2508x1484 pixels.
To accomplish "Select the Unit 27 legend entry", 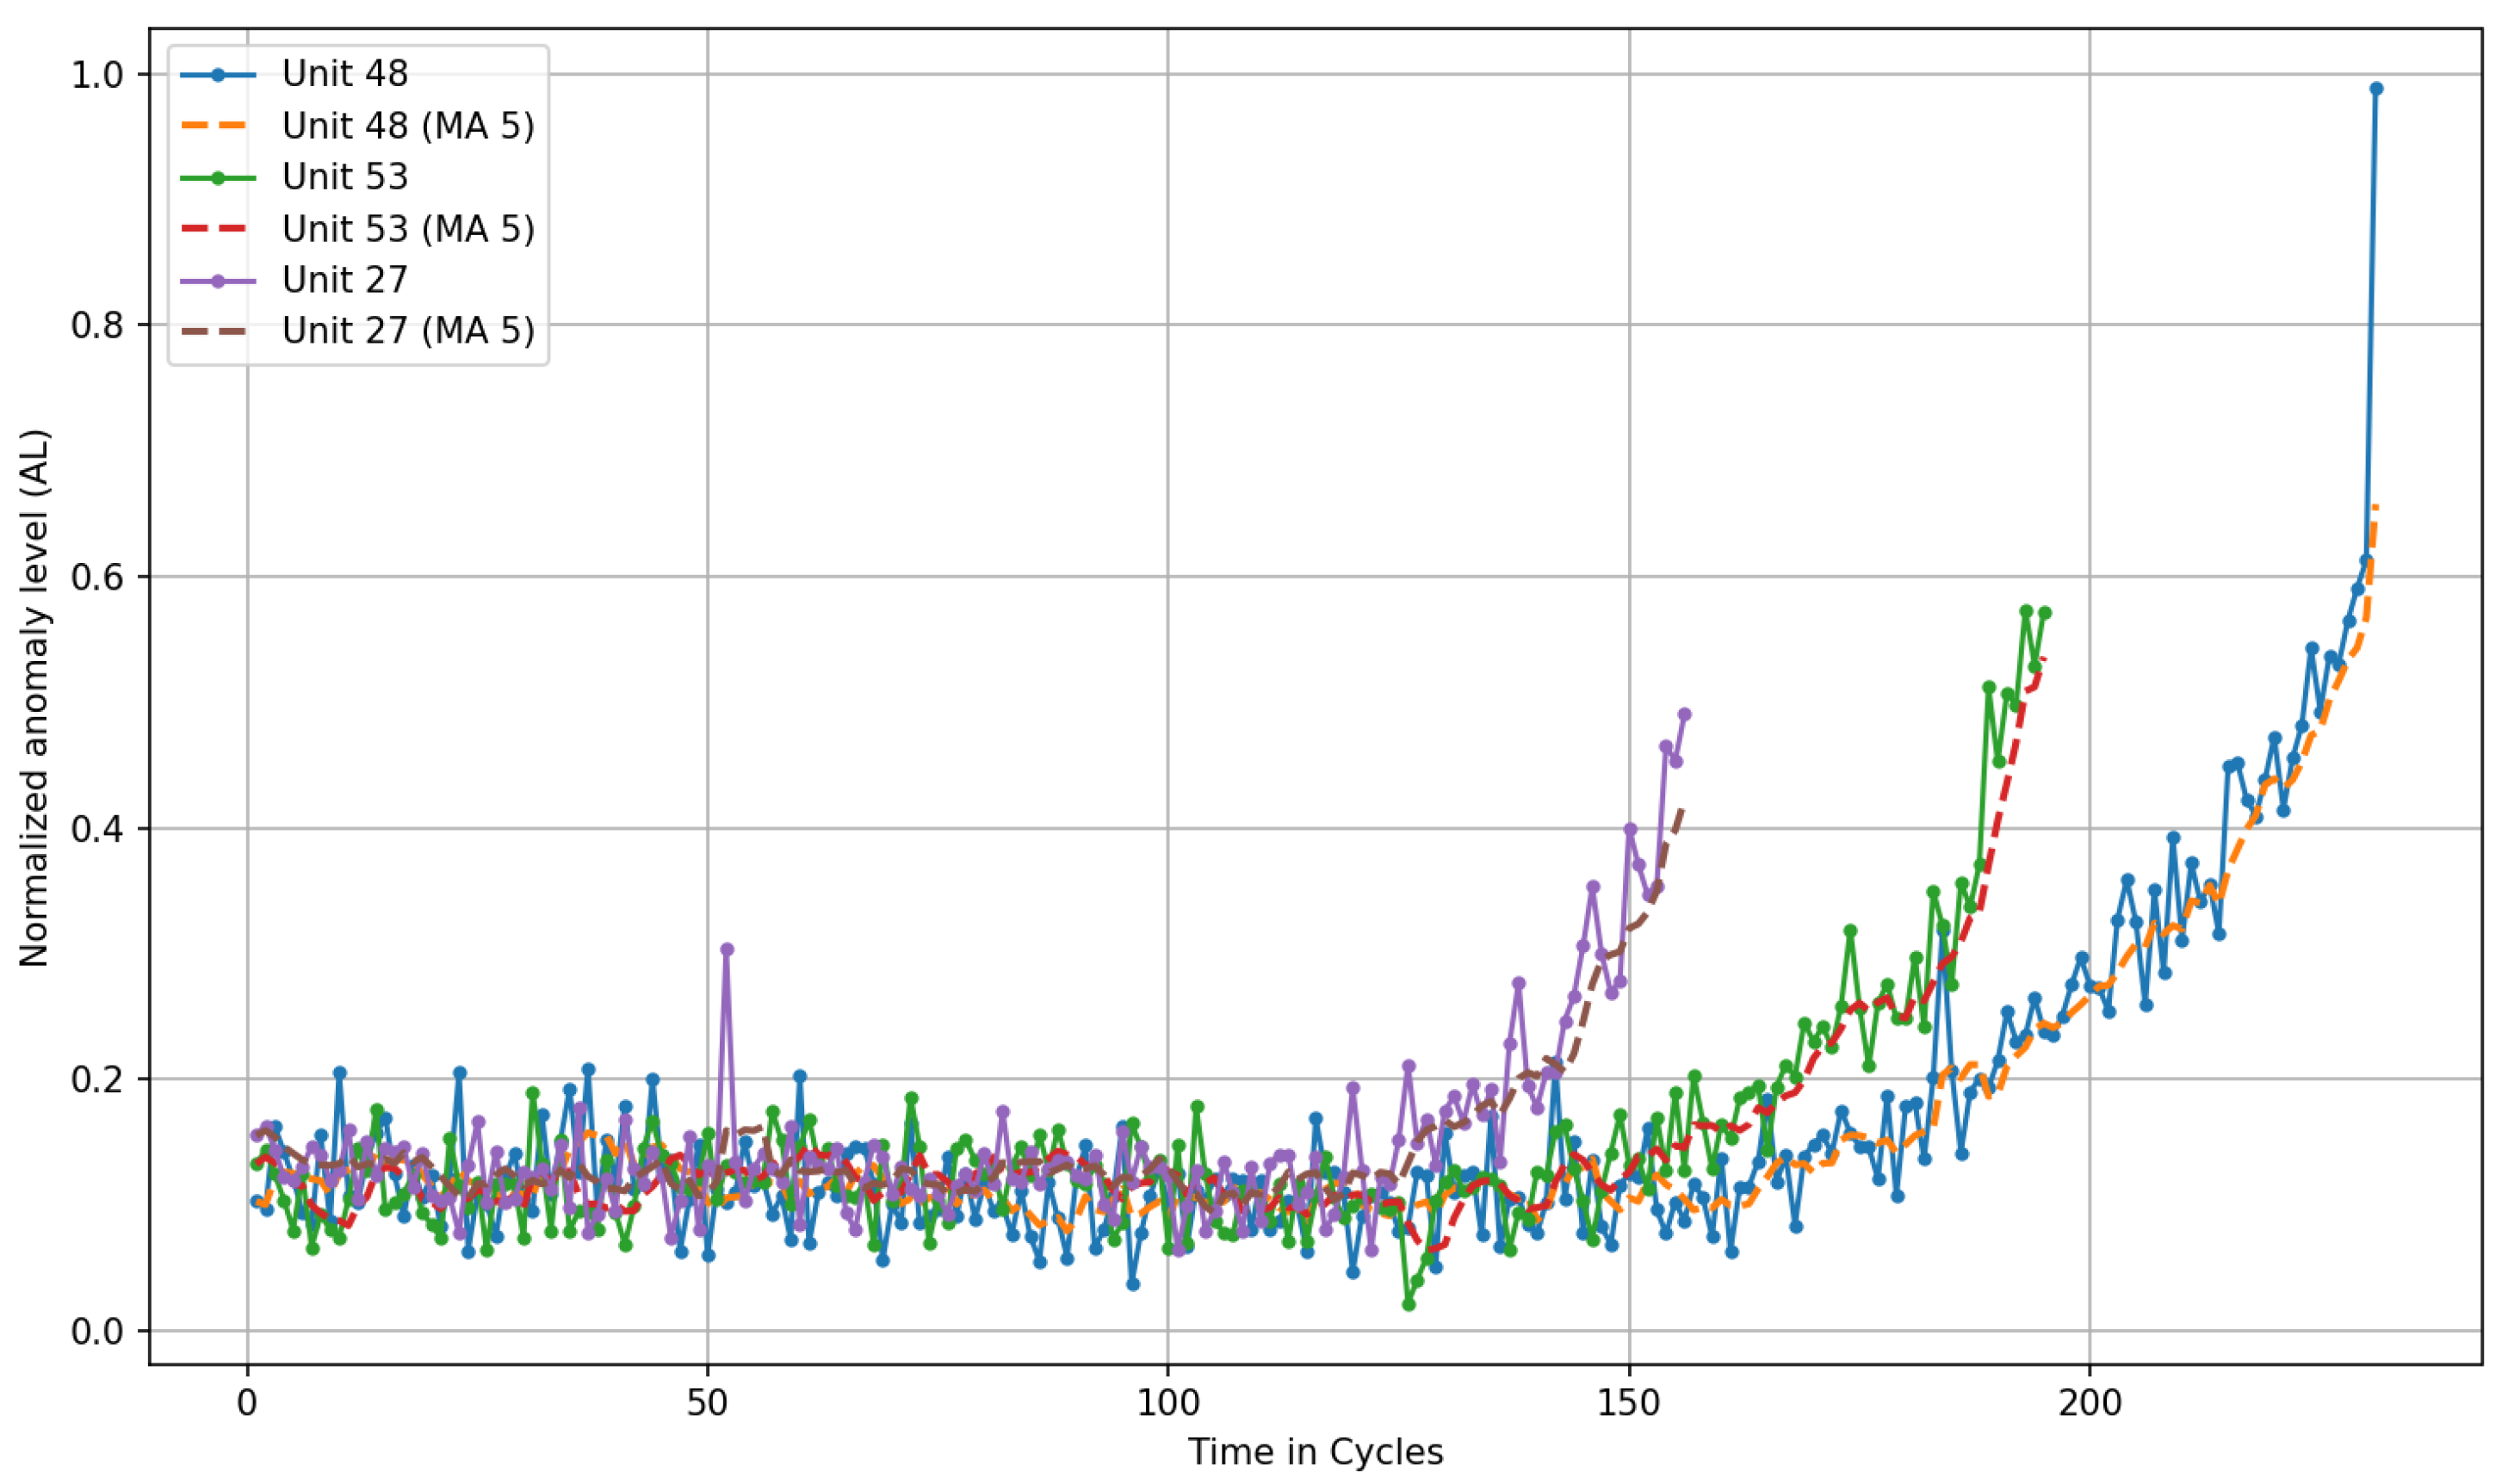I will 344,280.
